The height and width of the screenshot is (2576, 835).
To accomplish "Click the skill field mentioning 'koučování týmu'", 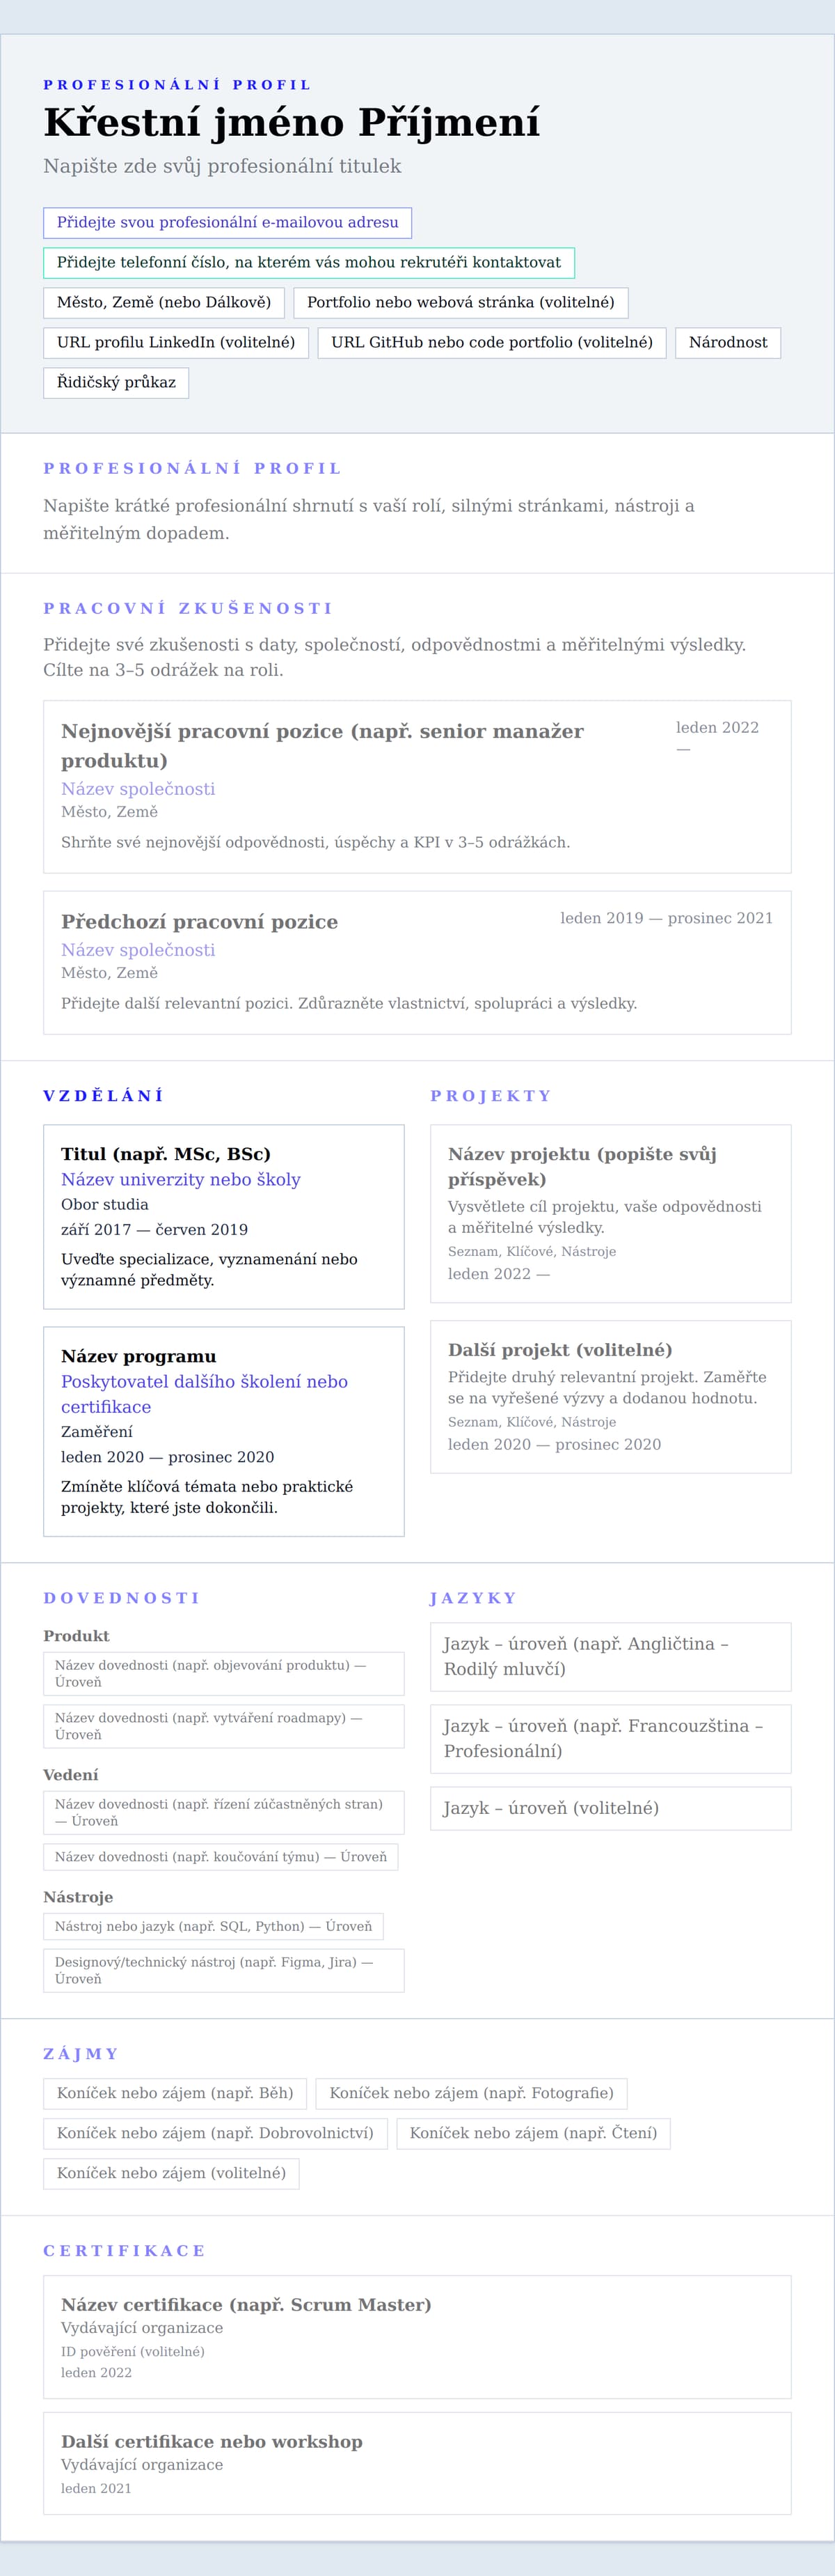I will (221, 1857).
